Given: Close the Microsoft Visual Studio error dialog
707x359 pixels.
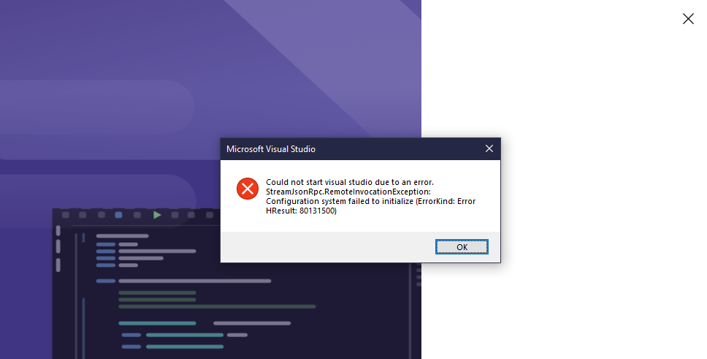Looking at the screenshot, I should pyautogui.click(x=489, y=148).
